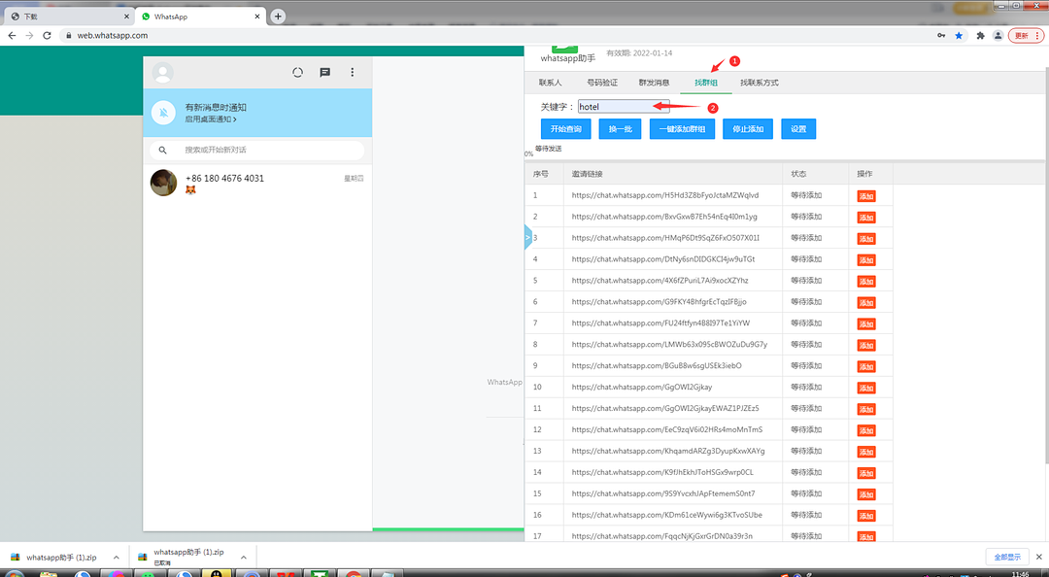Open the Chrome extensions puzzle icon
The width and height of the screenshot is (1049, 577).
click(980, 36)
